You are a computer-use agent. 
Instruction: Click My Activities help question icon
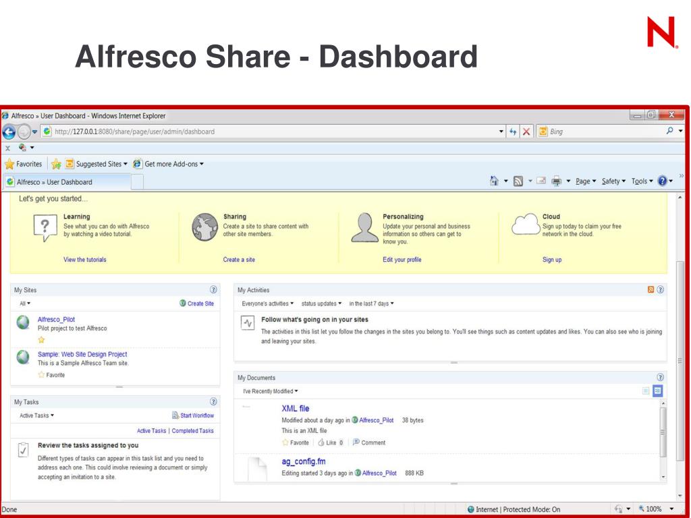(x=660, y=289)
